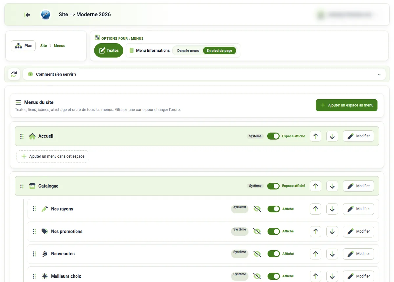Click the back arrow icon in header
Viewport: 394px width, 282px height.
point(27,15)
